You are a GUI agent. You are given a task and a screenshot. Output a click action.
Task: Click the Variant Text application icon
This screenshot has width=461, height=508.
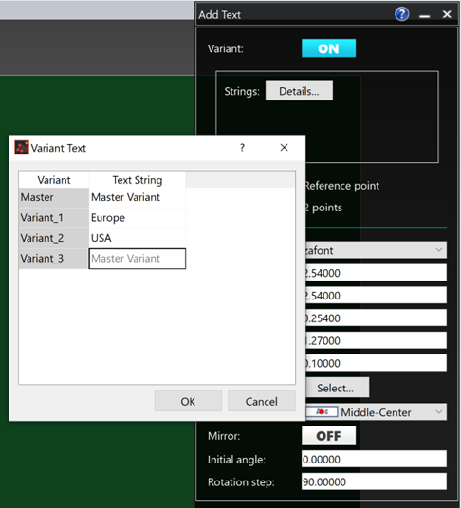pos(22,148)
